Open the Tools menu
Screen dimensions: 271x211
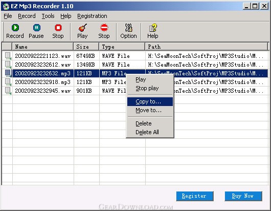48,16
